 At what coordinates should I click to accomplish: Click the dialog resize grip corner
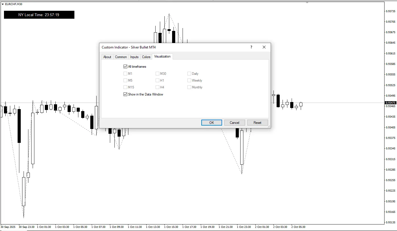point(269,127)
